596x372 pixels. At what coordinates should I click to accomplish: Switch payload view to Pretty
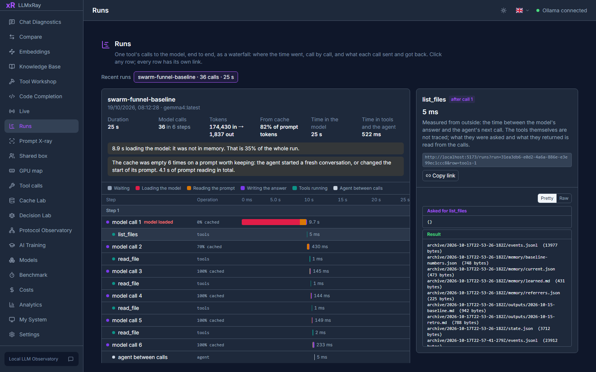547,198
